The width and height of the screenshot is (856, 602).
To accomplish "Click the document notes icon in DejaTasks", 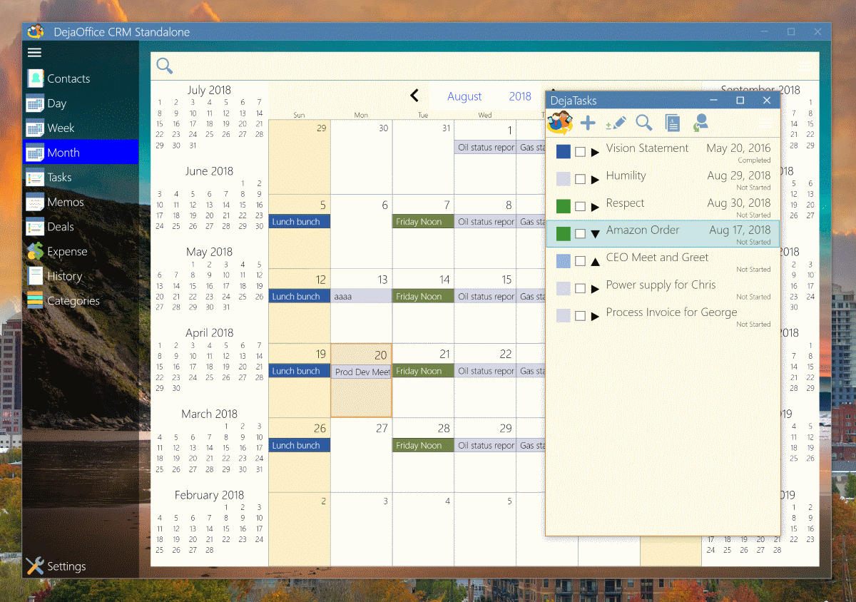I will tap(672, 123).
